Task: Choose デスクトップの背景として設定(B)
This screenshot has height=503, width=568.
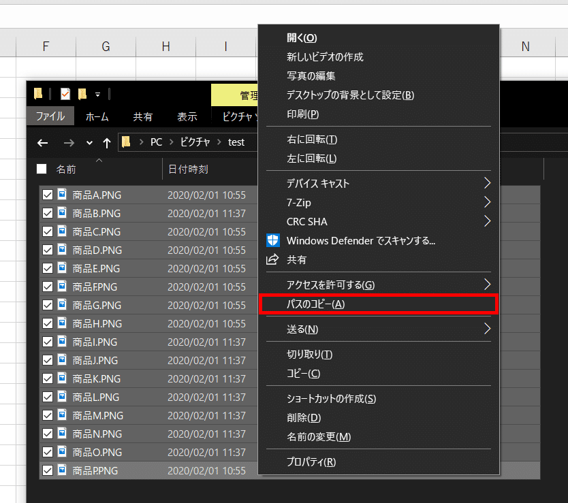Action: click(379, 95)
